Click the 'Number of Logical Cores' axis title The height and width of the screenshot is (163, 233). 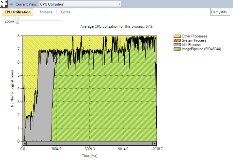12,88
